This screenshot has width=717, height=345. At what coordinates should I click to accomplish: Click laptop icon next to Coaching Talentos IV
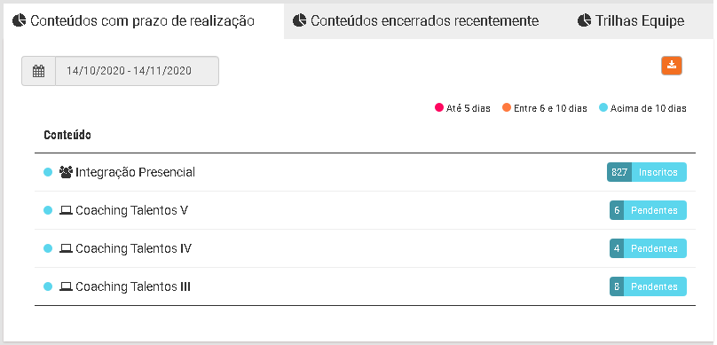pos(66,248)
